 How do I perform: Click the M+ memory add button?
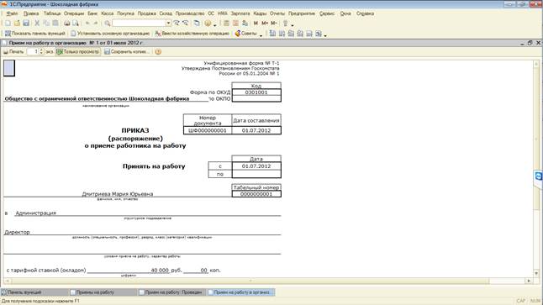(x=265, y=24)
